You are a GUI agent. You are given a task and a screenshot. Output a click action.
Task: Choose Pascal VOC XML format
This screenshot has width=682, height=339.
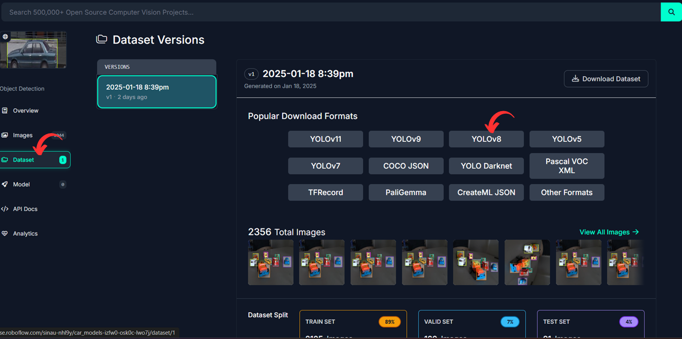[x=567, y=166]
